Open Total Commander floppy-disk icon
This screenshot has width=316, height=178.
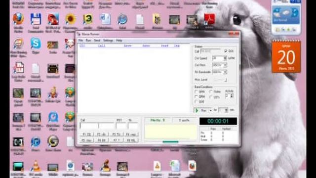36,19
